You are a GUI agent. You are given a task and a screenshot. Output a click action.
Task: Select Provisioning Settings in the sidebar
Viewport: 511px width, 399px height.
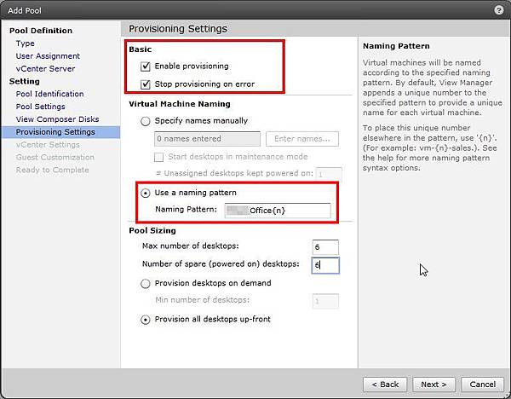(x=60, y=132)
